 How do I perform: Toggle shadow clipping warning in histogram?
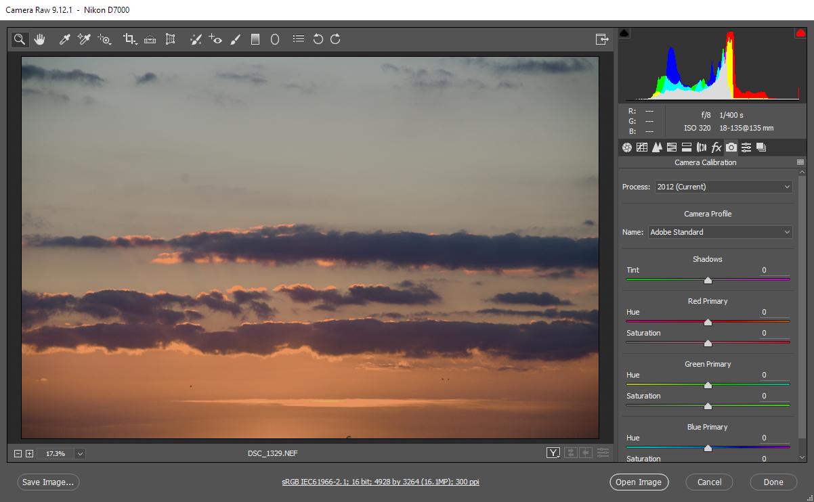(x=624, y=33)
